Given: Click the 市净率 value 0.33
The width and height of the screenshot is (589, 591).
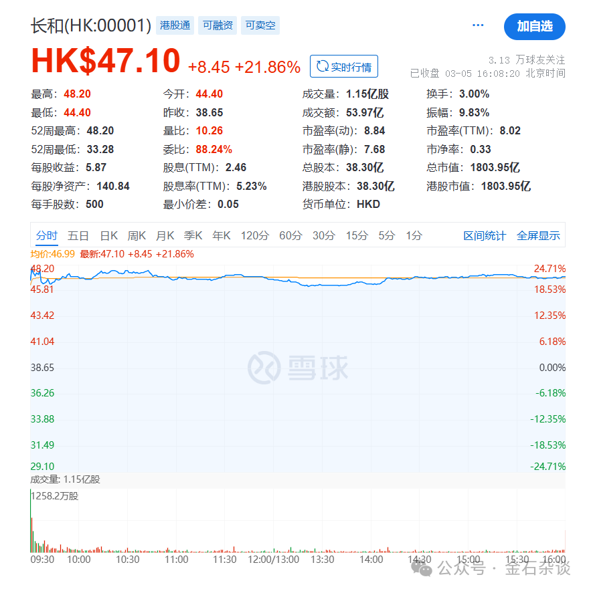Looking at the screenshot, I should [x=481, y=149].
